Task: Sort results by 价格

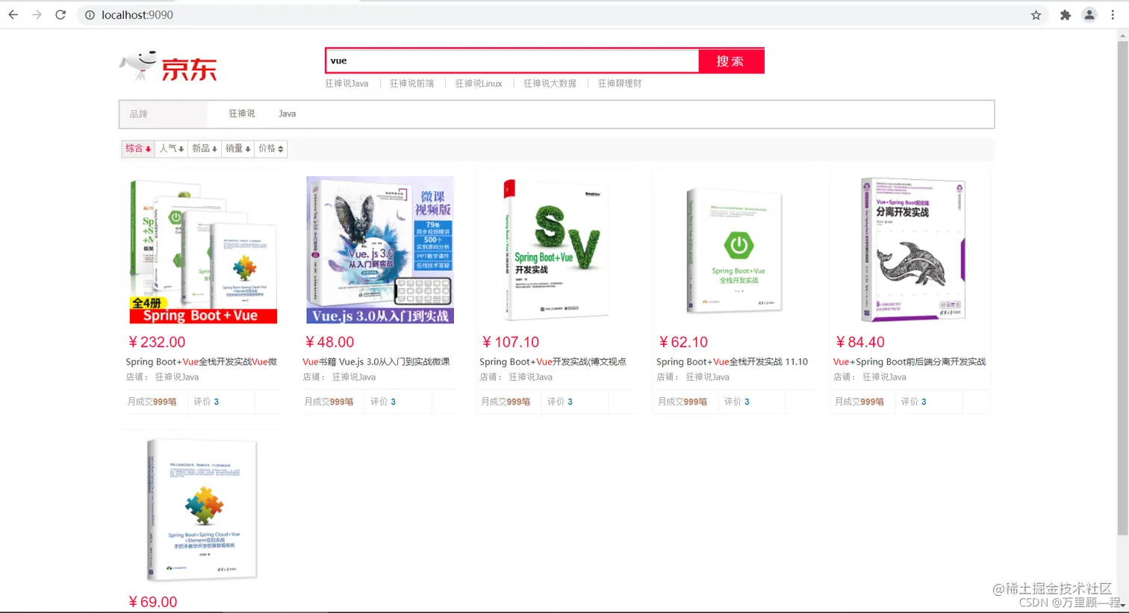Action: 271,149
